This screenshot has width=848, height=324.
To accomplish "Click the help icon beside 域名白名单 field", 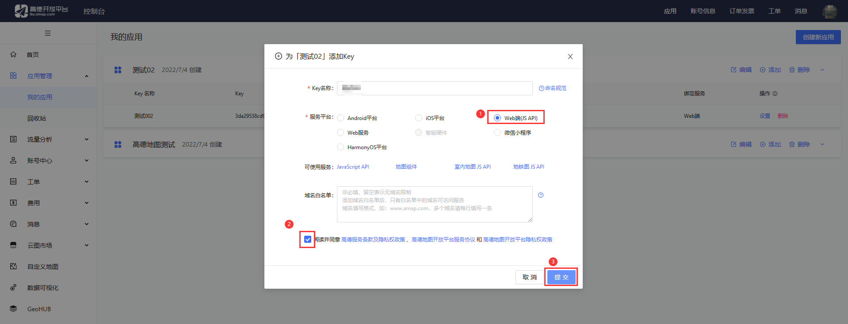I will pyautogui.click(x=541, y=195).
